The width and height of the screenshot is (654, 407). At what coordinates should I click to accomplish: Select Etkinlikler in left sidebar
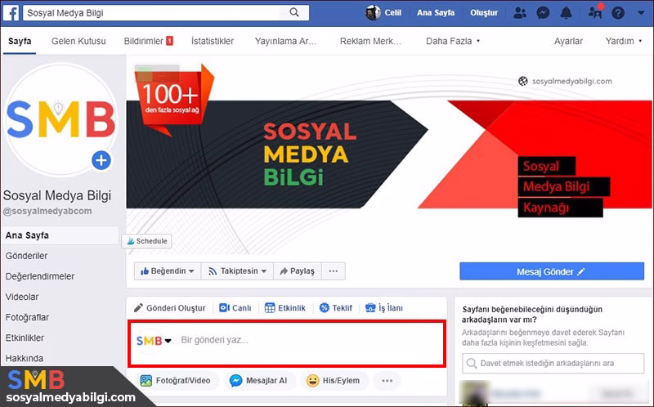pyautogui.click(x=25, y=338)
